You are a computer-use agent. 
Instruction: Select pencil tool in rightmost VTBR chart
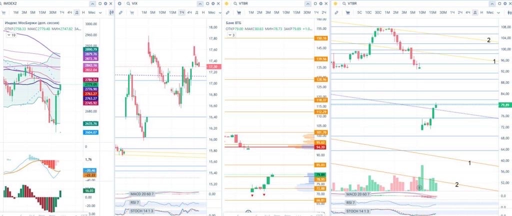point(336,11)
